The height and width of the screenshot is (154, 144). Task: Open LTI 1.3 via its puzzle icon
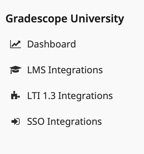(16, 95)
